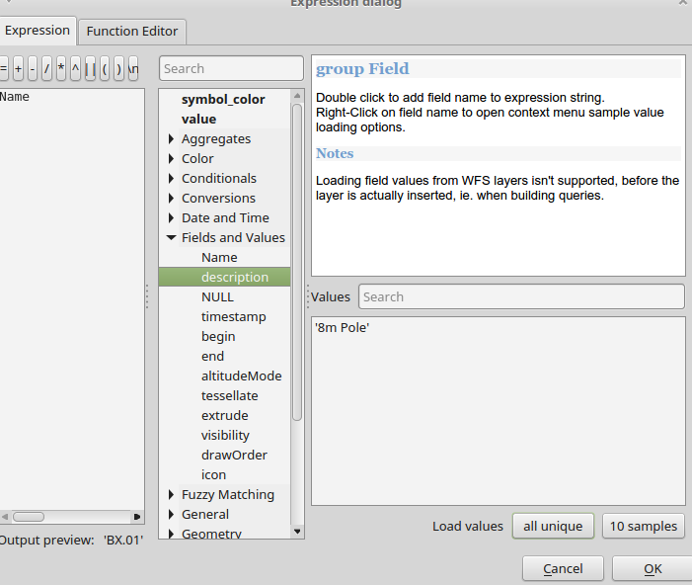The width and height of the screenshot is (692, 585).
Task: Insert the minus operator
Action: pos(33,68)
